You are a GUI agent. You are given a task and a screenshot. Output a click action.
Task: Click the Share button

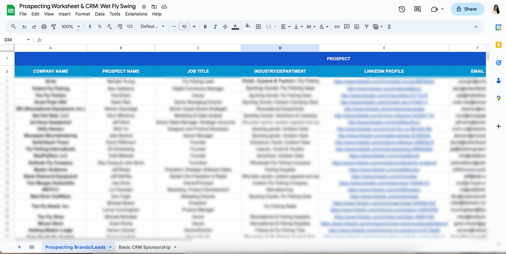tap(467, 9)
